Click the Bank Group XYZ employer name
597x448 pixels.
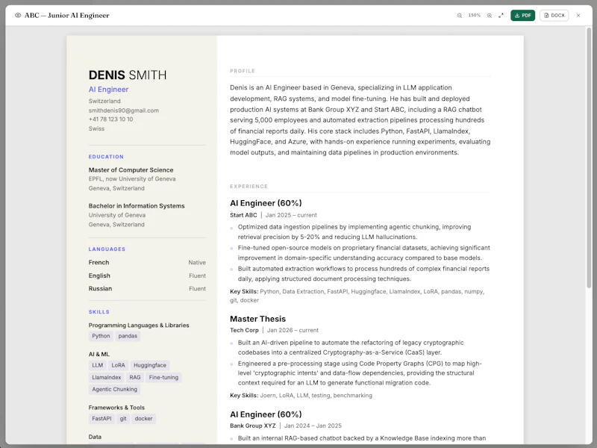[x=253, y=426]
